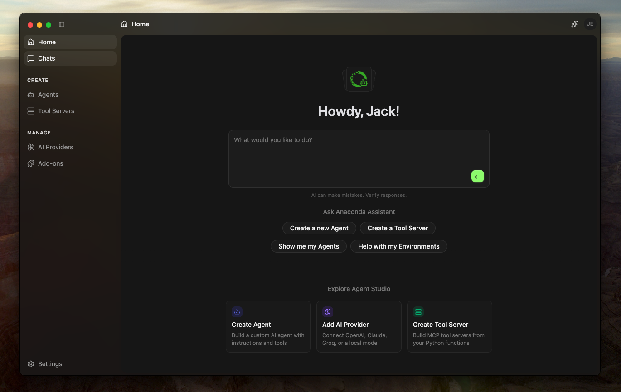Open the Create Agent card title
Image resolution: width=621 pixels, height=392 pixels.
tap(251, 325)
